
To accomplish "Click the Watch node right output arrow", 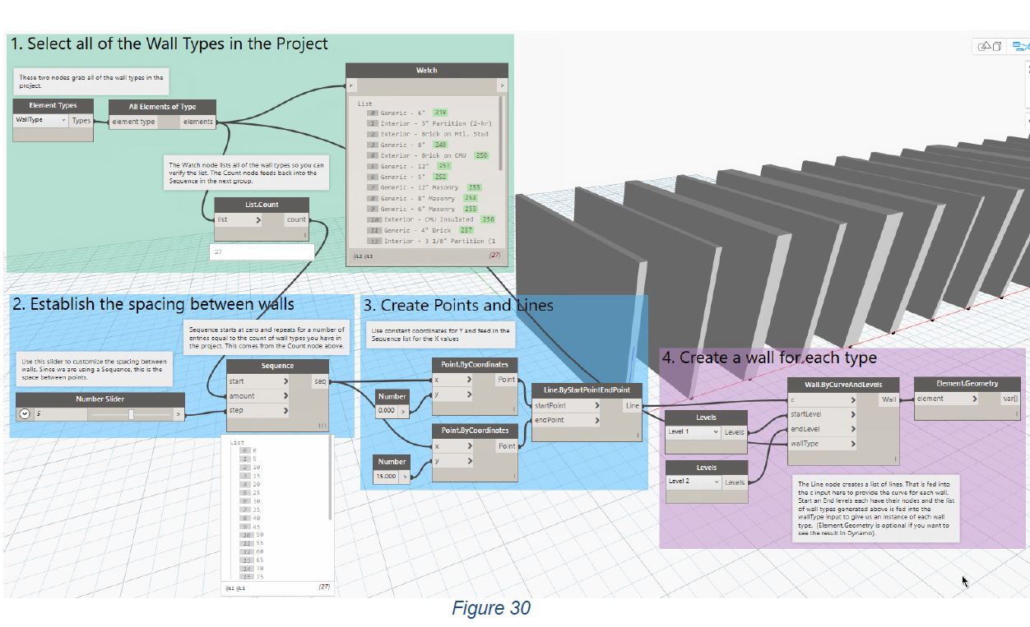I will (x=501, y=85).
